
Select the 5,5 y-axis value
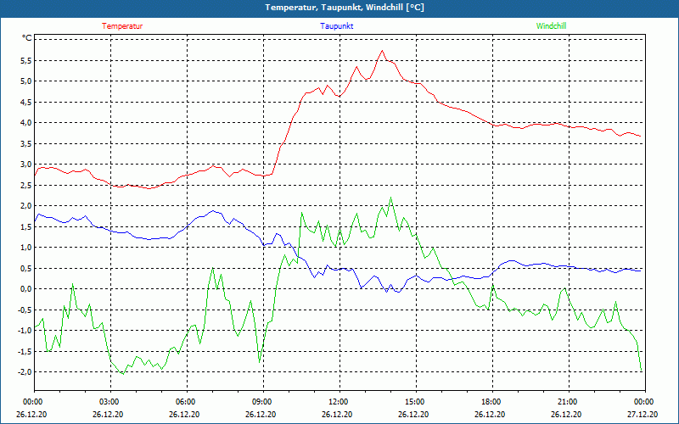pyautogui.click(x=26, y=60)
